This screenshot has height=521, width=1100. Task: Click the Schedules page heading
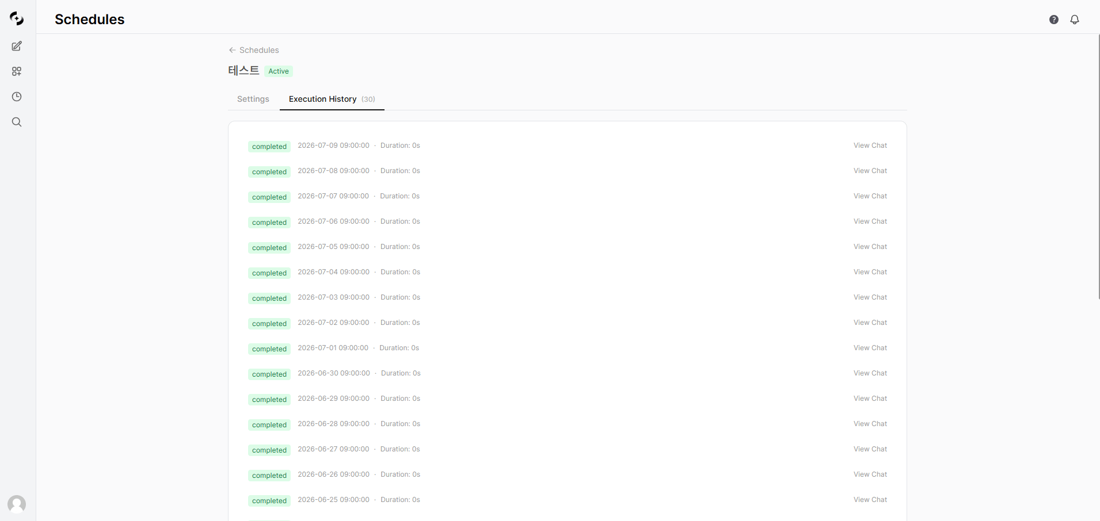pyautogui.click(x=90, y=19)
